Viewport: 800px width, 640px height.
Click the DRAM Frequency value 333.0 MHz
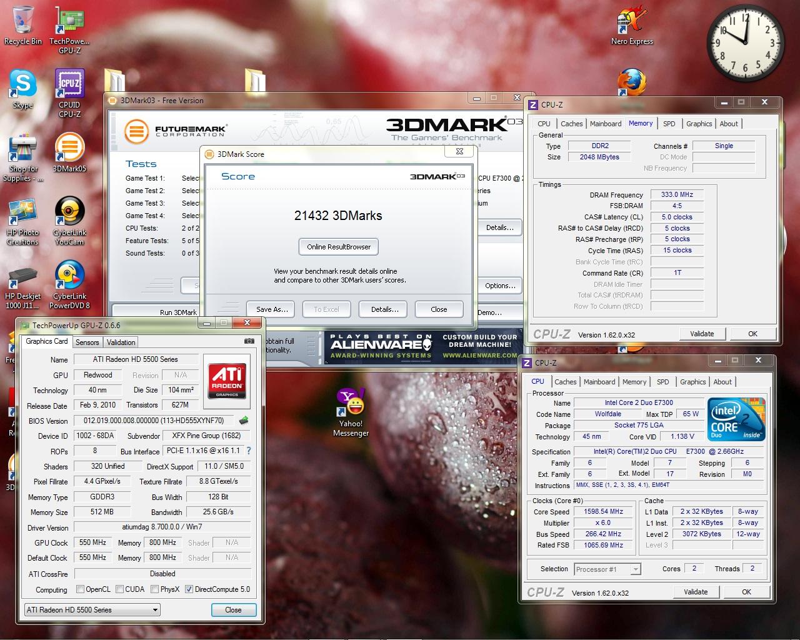677,194
